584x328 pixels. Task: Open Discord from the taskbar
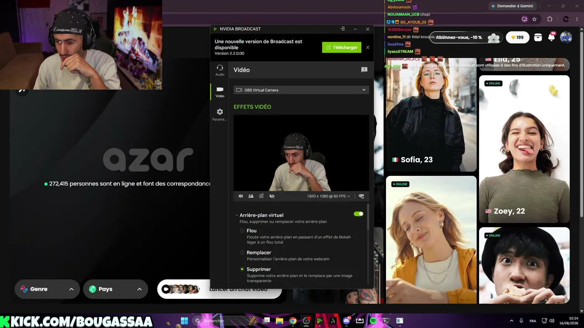(346, 321)
